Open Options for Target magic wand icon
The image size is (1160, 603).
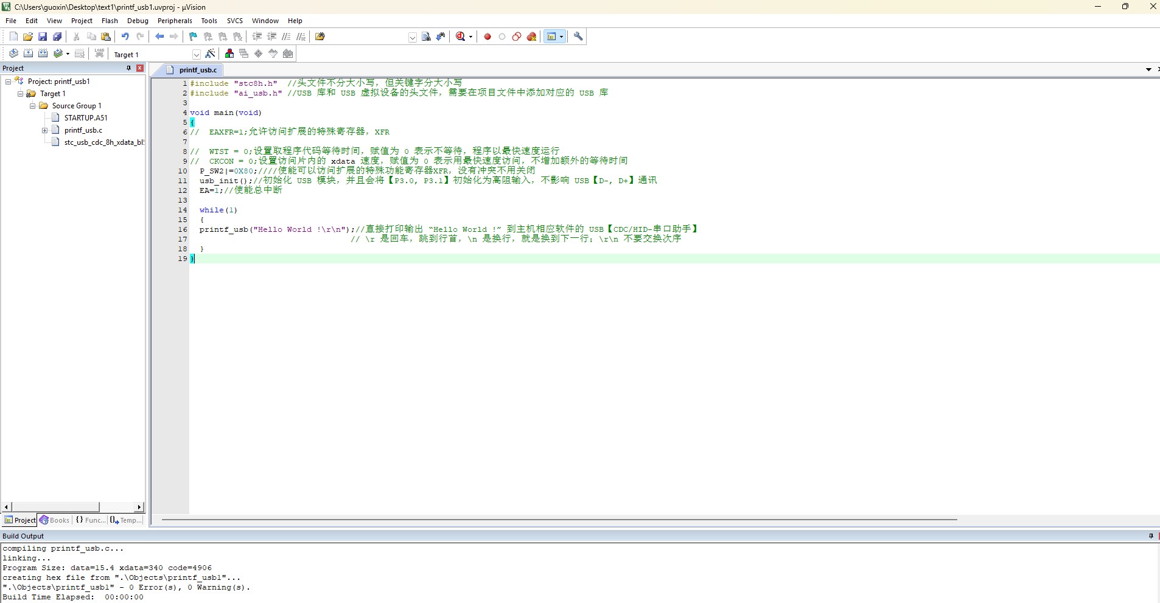[x=211, y=54]
